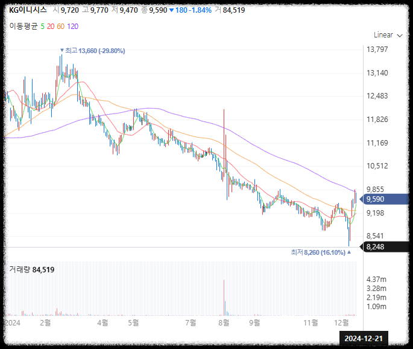Select the current price tag 9,590

click(x=385, y=199)
